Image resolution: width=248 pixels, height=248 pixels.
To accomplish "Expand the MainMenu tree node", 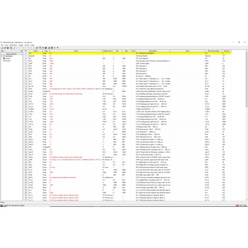I will point(2,56).
